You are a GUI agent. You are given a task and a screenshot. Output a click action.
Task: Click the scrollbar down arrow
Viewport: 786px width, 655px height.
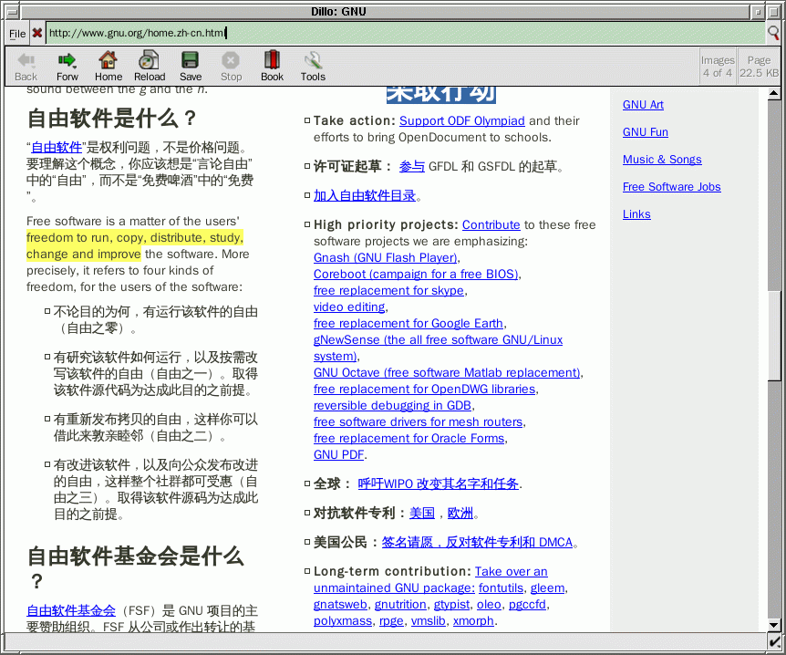coord(774,626)
